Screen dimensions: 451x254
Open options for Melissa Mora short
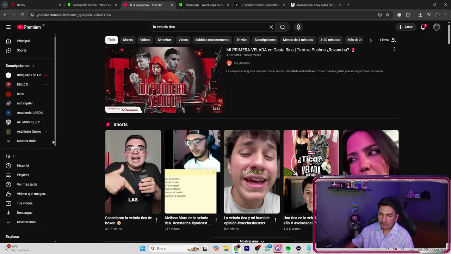[216, 219]
